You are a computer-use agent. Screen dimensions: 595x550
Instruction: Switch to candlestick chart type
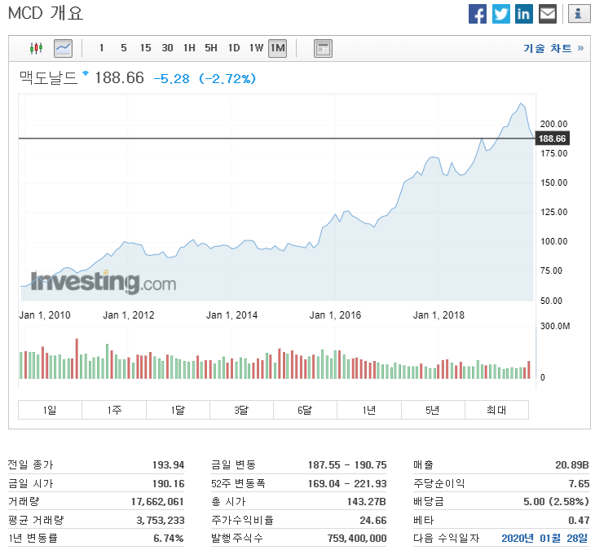click(36, 48)
